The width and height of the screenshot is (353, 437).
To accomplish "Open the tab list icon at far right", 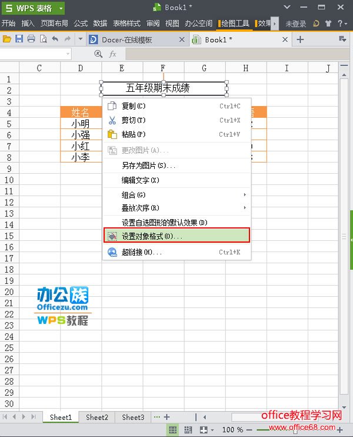I will tap(342, 39).
